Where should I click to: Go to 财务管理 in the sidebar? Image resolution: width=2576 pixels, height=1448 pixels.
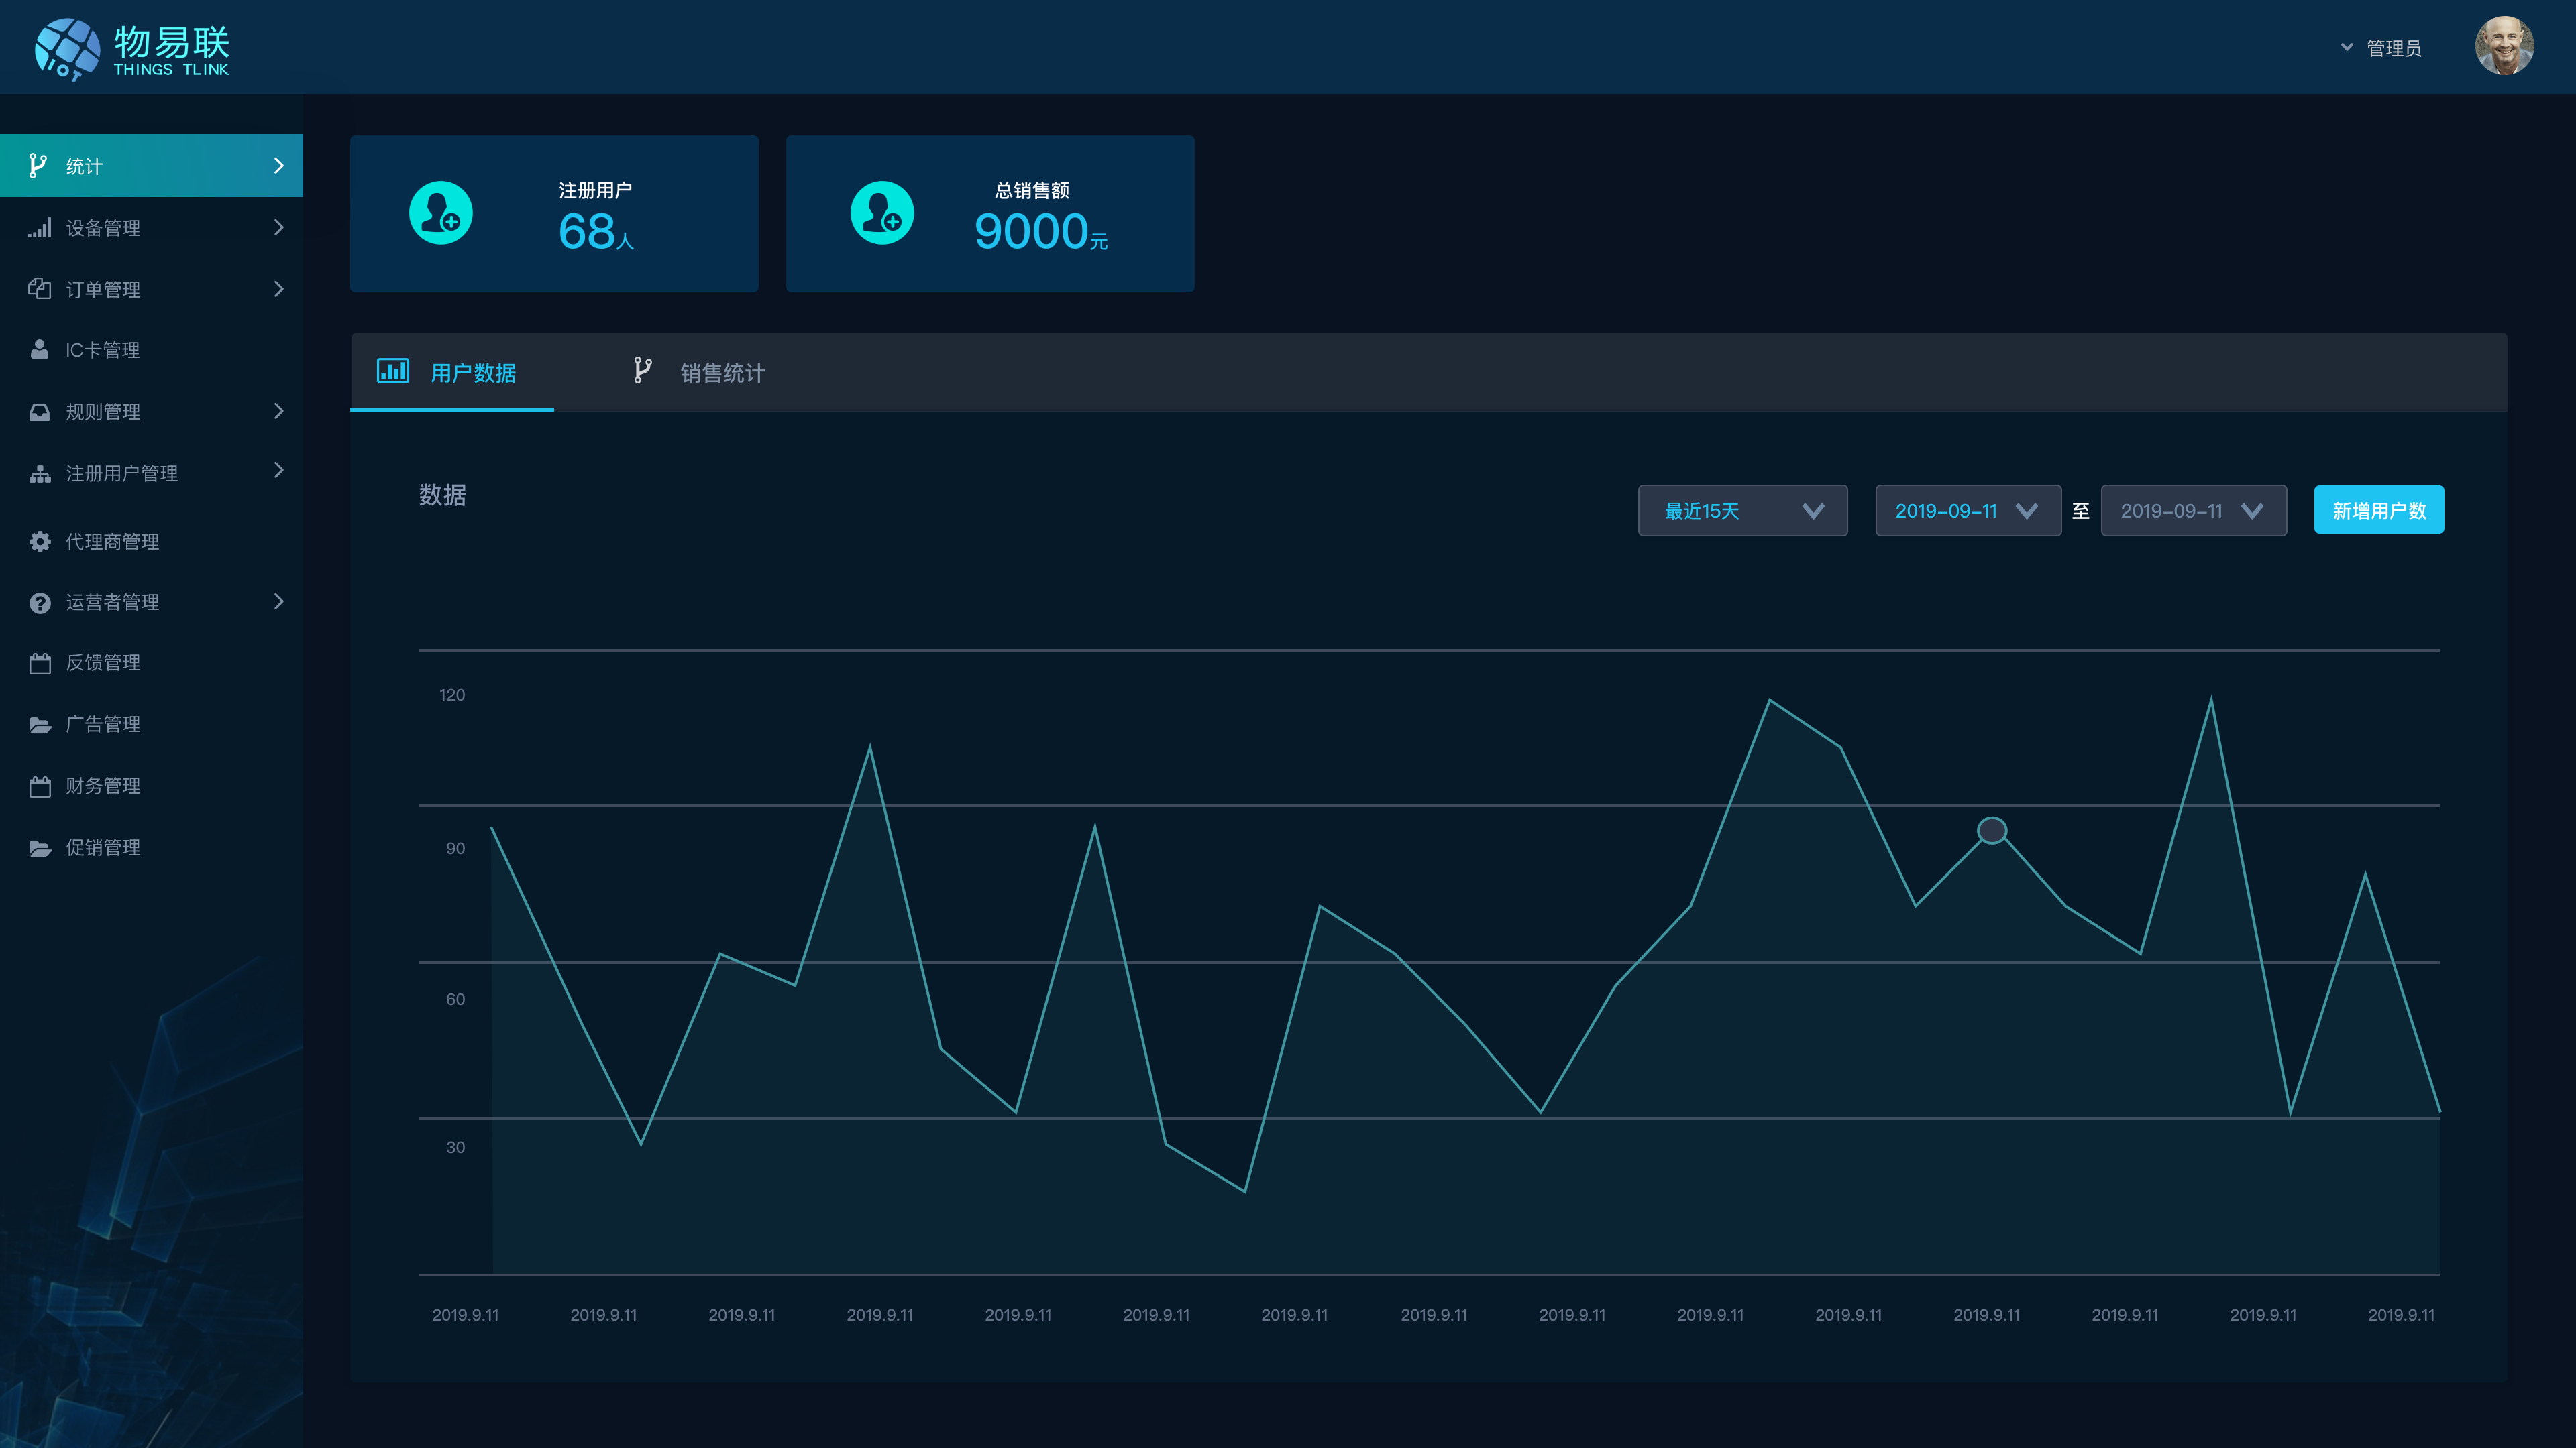(x=103, y=786)
